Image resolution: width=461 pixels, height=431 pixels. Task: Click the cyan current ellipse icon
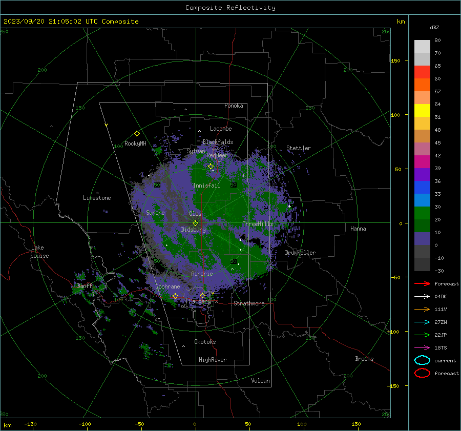click(422, 360)
